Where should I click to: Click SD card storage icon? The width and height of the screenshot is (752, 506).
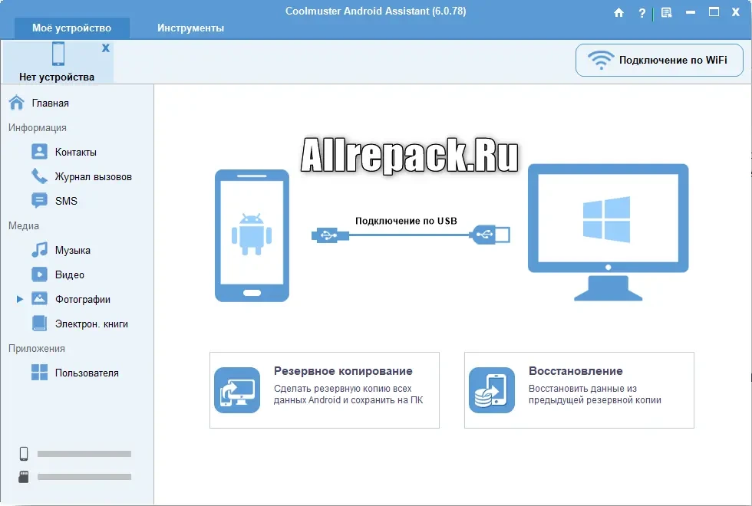pos(24,477)
